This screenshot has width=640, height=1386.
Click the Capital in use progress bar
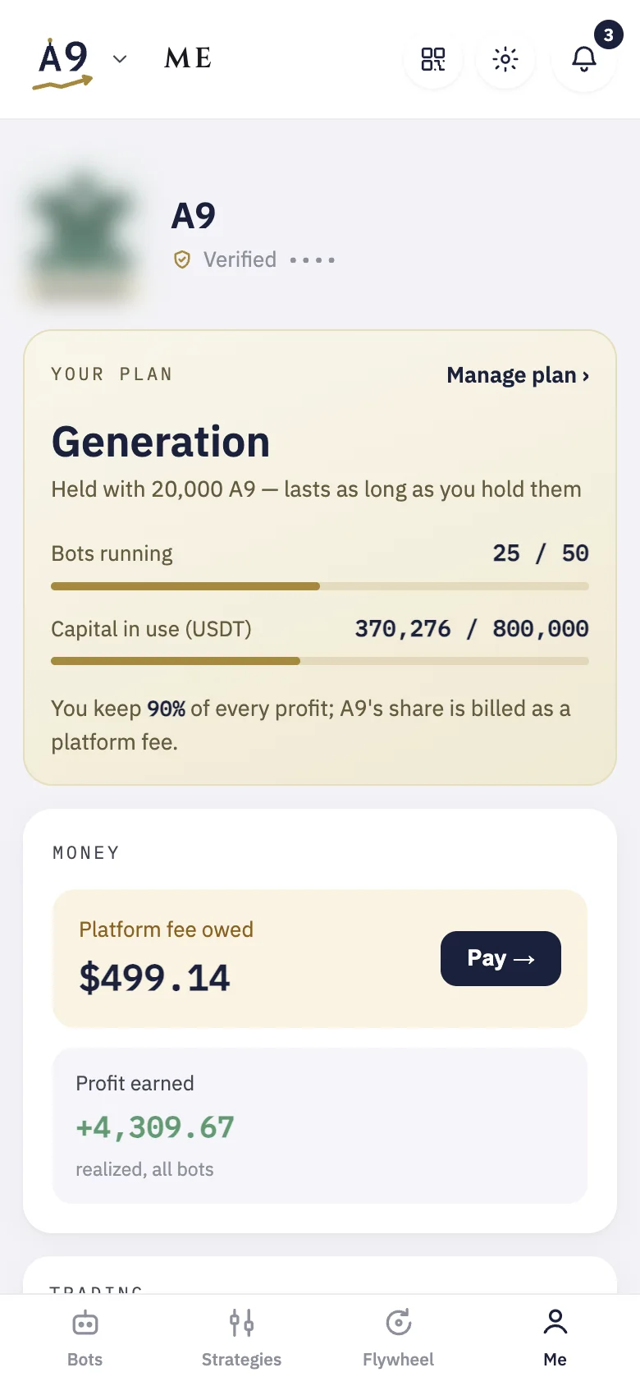[320, 661]
